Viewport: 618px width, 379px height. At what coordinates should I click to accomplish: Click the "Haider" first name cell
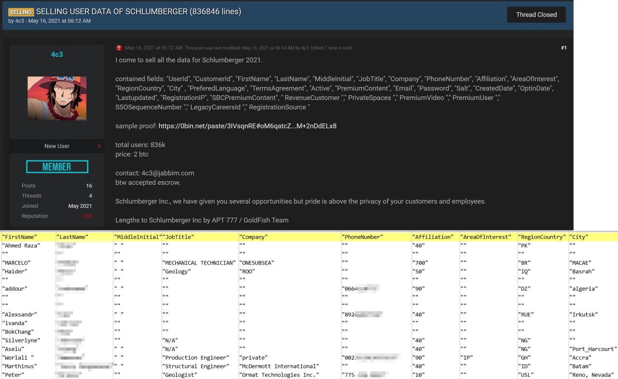coord(15,272)
